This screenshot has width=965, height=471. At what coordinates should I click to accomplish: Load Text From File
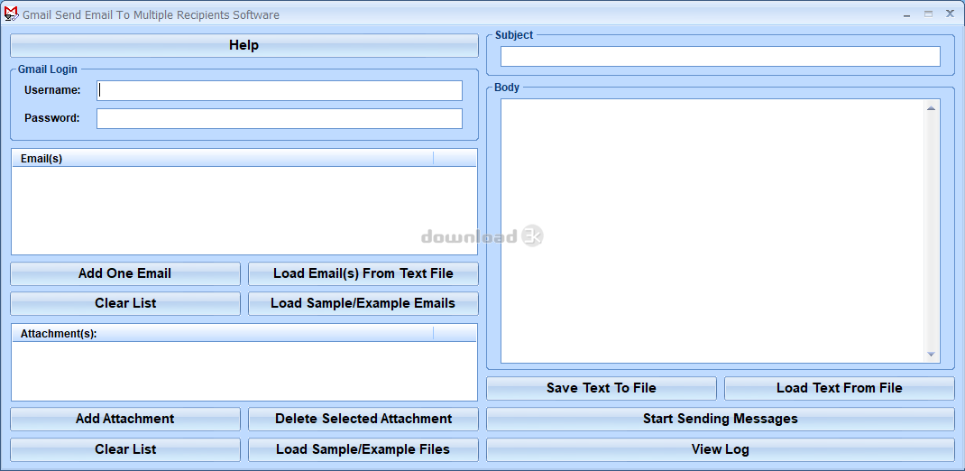pyautogui.click(x=840, y=389)
